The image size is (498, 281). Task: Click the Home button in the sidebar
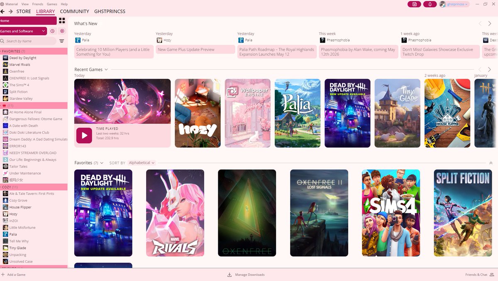[28, 21]
